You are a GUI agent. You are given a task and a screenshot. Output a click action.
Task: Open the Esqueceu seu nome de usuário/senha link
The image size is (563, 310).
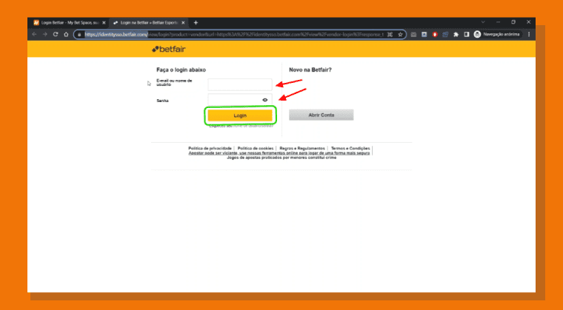(241, 126)
